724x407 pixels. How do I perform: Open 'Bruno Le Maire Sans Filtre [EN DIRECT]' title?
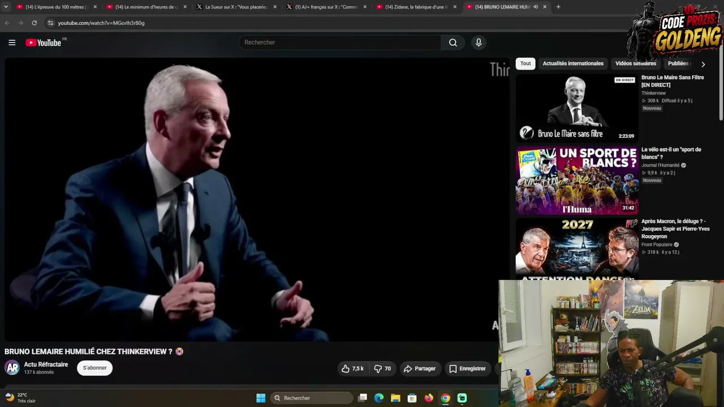point(673,81)
